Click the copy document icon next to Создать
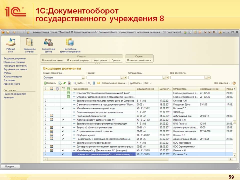The height and width of the screenshot is (180, 240). coord(60,83)
